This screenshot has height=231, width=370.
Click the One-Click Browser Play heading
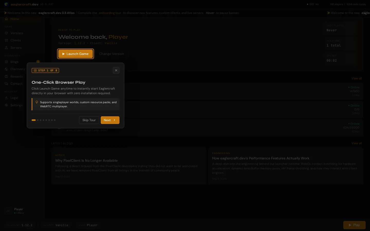pyautogui.click(x=58, y=82)
